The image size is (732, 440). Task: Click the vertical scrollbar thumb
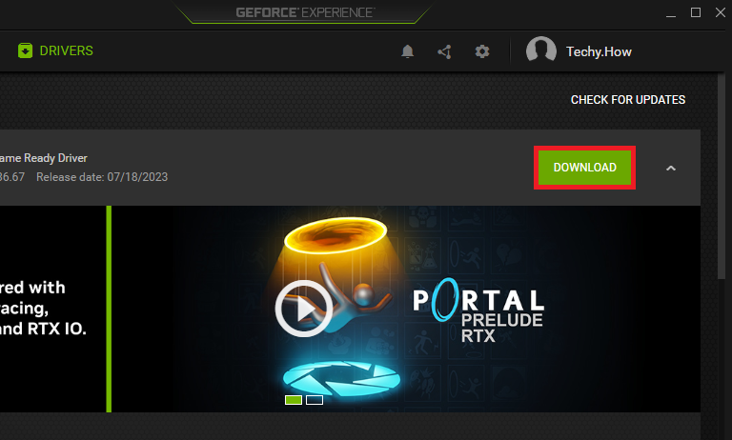[x=722, y=175]
